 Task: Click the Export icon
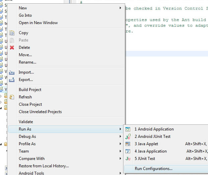tap(12, 80)
